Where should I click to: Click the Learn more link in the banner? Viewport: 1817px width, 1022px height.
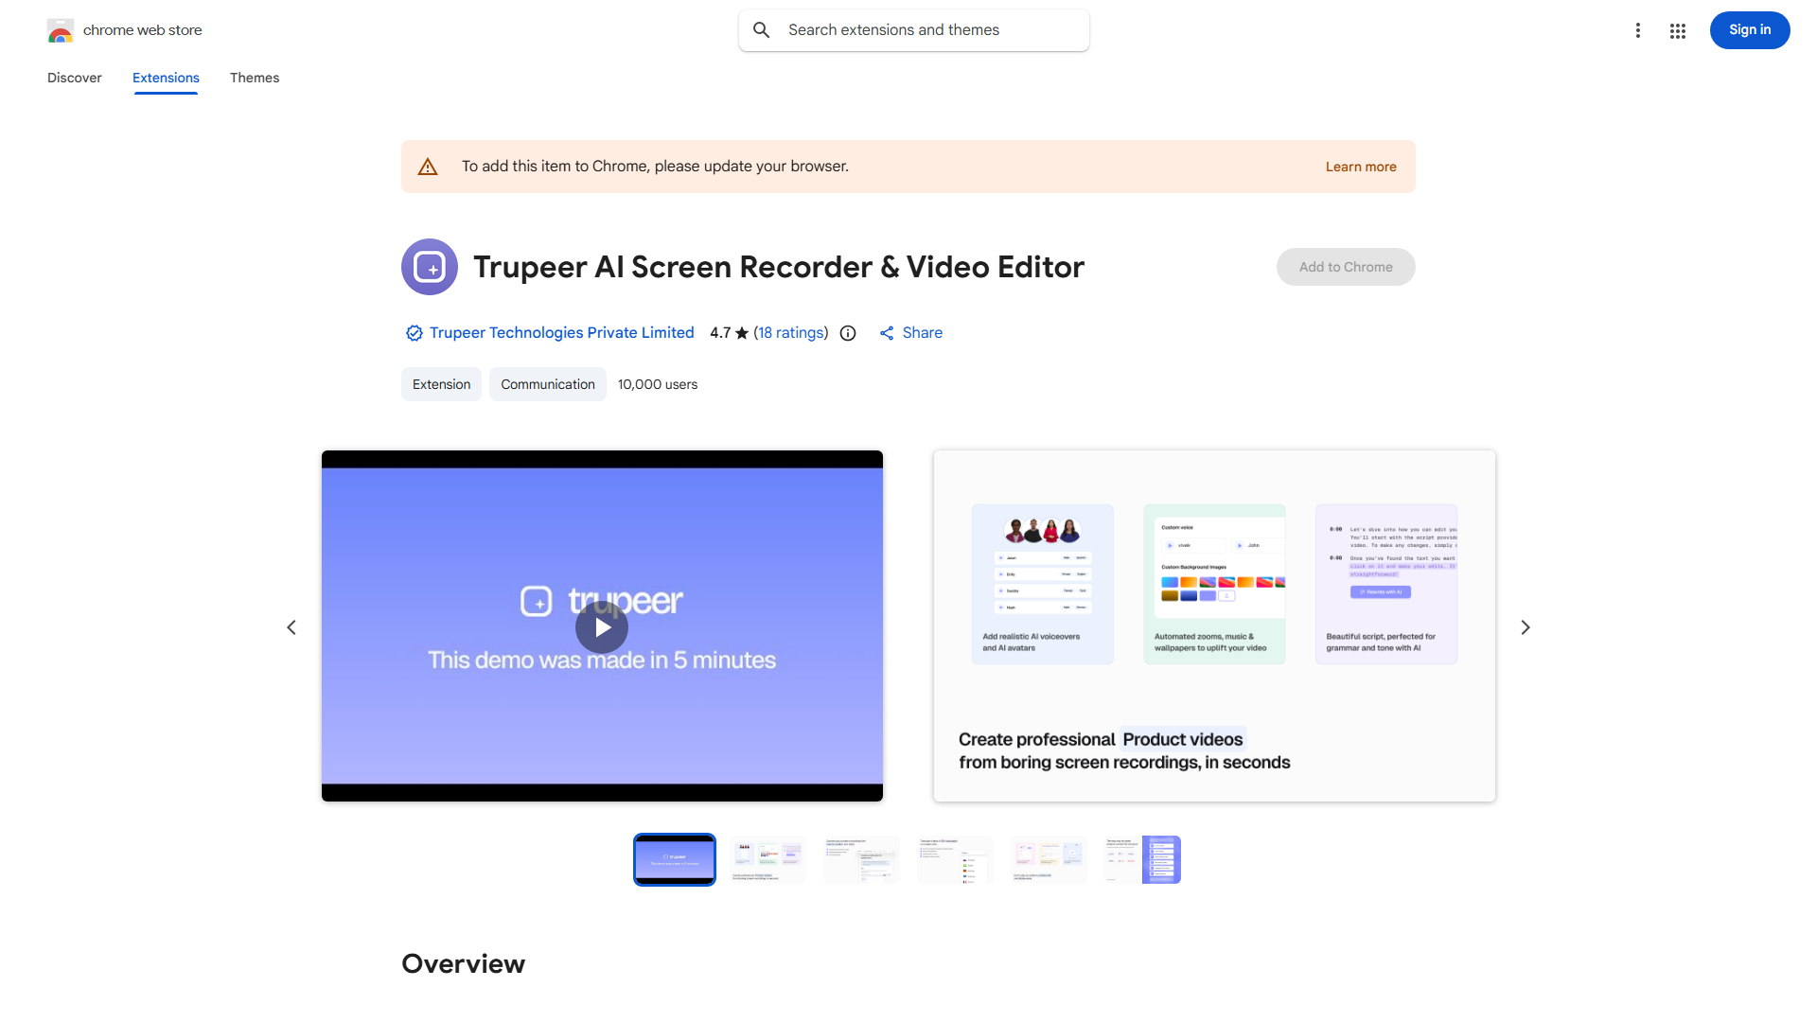tap(1361, 166)
